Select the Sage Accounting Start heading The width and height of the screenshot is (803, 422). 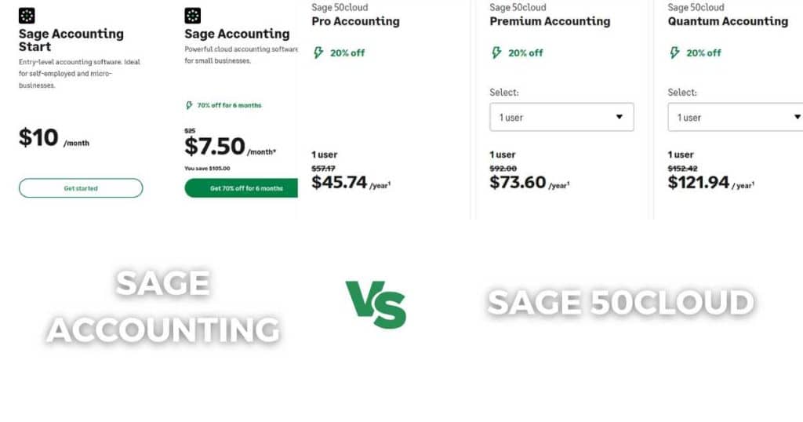coord(71,40)
